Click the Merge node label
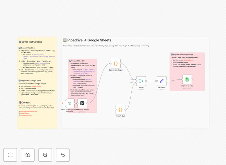 tap(141, 87)
